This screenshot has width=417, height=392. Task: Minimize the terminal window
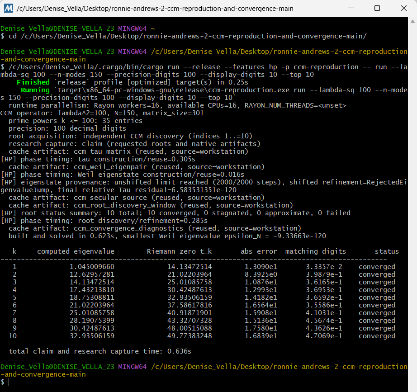point(351,8)
